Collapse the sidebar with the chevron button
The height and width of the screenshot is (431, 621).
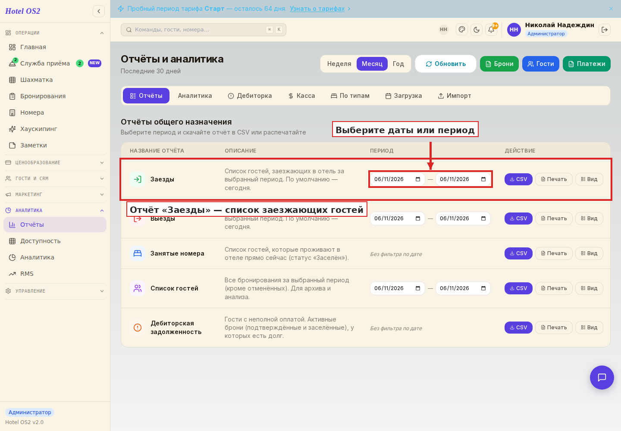pos(99,11)
